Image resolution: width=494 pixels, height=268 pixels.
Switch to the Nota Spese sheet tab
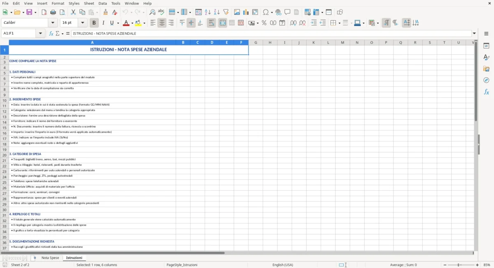(50, 258)
